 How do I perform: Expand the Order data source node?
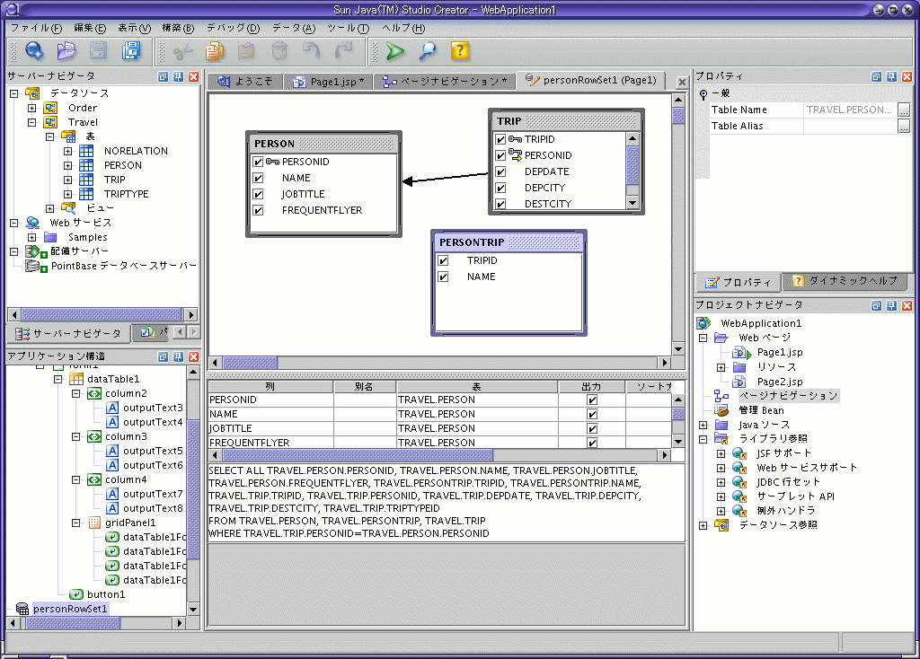[x=32, y=108]
